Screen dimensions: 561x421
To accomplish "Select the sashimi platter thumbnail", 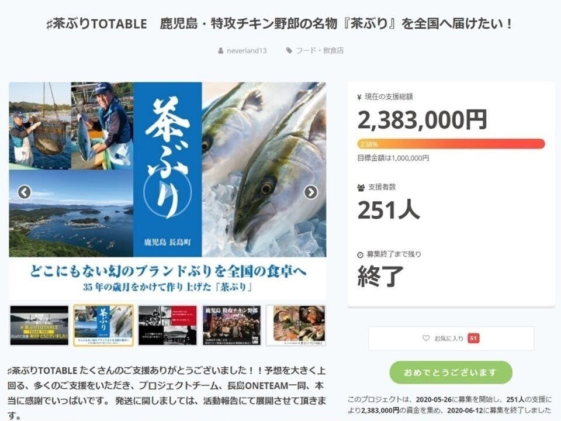I will click(296, 326).
